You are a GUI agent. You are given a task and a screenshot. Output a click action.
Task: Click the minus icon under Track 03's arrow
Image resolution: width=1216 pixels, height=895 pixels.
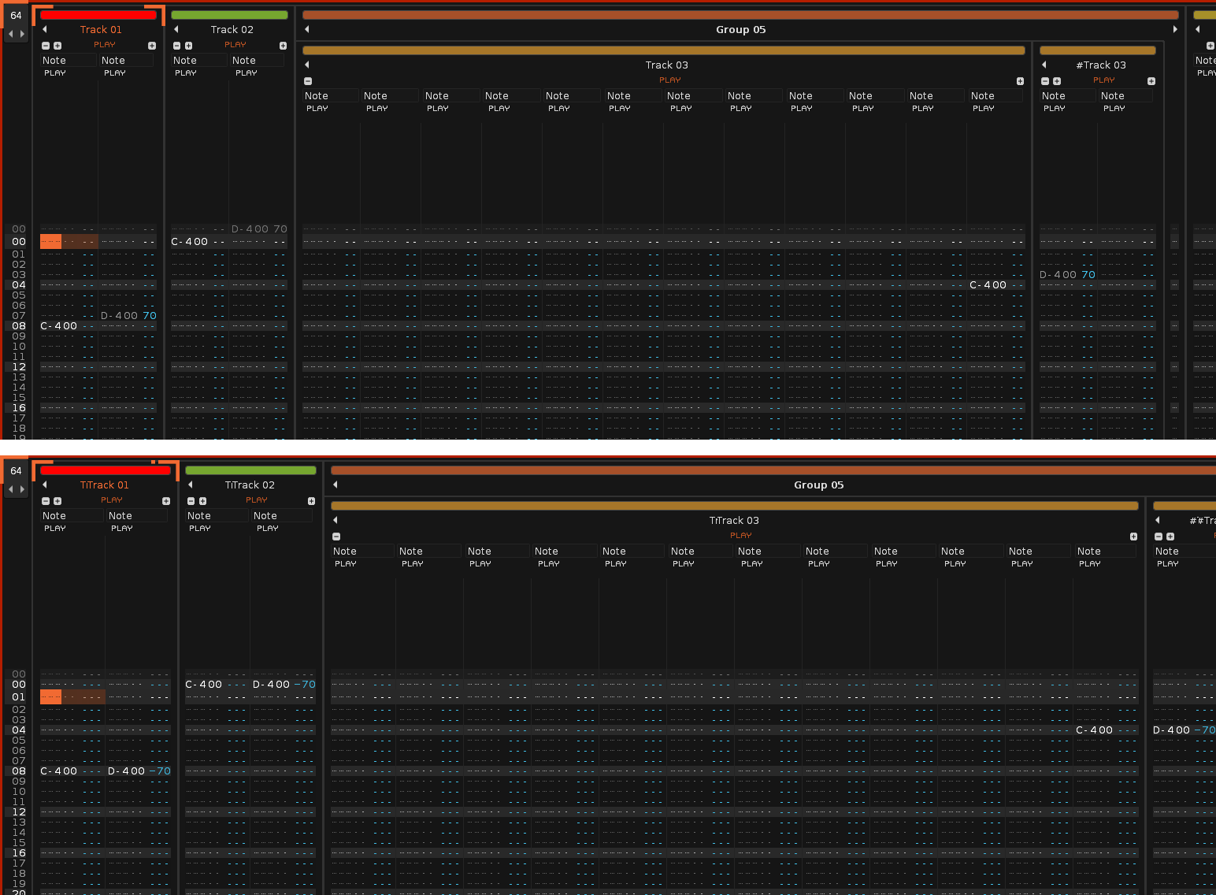pos(308,81)
